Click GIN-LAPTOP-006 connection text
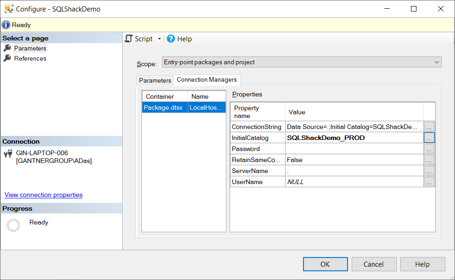455x280 pixels. click(x=42, y=153)
